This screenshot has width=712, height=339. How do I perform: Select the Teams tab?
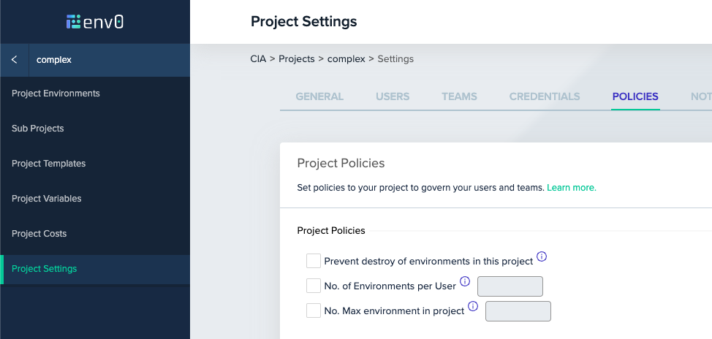(x=459, y=96)
